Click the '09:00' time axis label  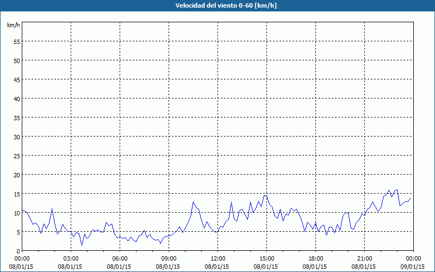coord(169,259)
